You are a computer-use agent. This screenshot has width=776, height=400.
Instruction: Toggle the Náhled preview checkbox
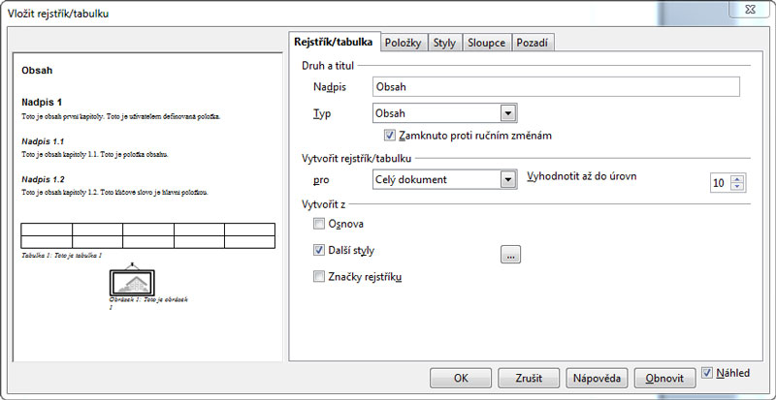(707, 372)
